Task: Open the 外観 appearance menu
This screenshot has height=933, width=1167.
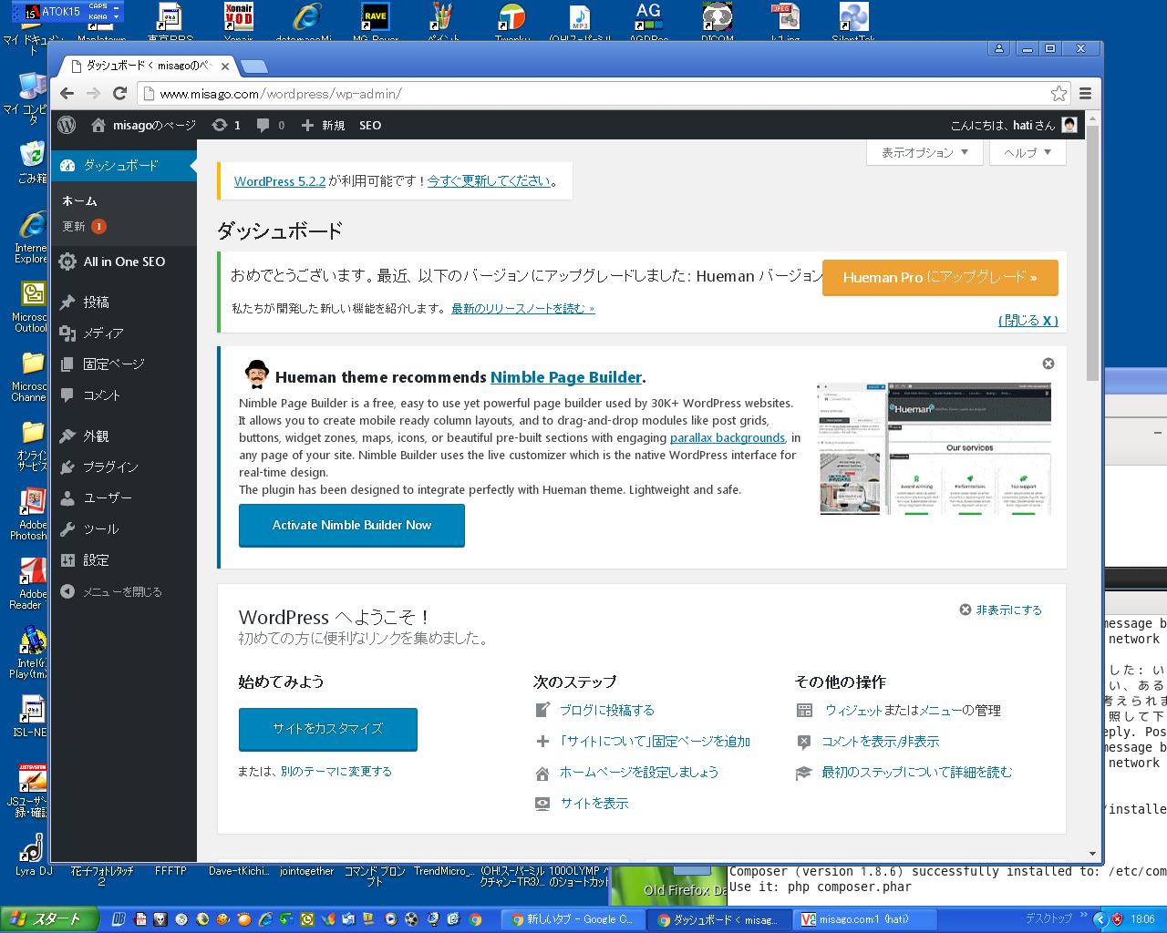Action: coord(124,436)
